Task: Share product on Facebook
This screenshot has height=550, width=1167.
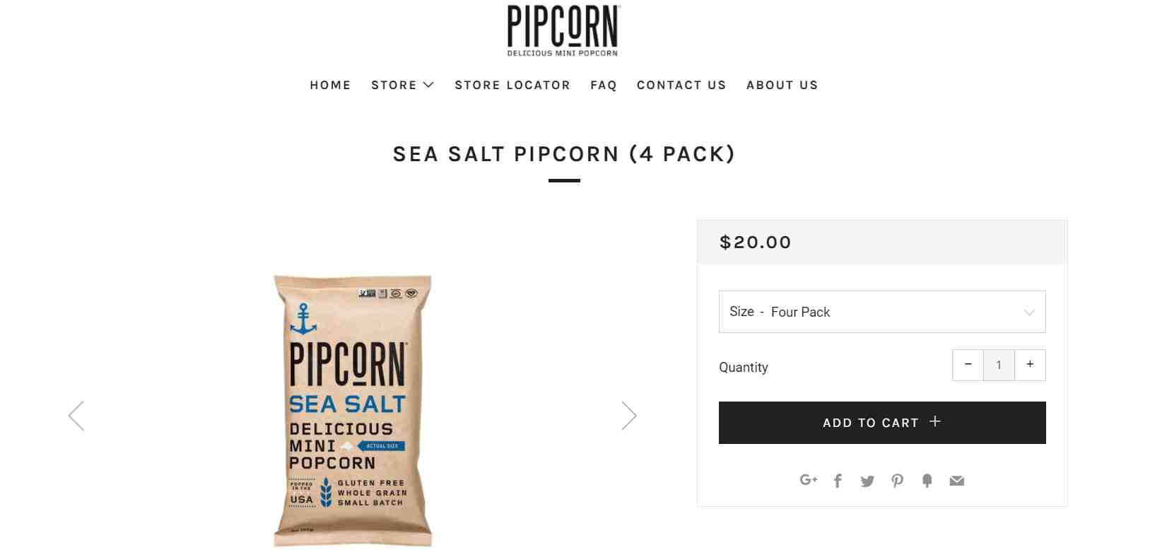Action: coord(838,481)
